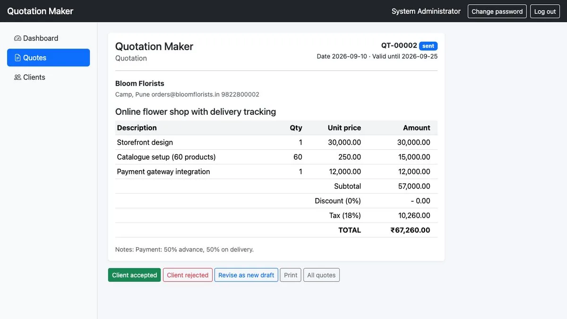Click the Qty column header
The height and width of the screenshot is (319, 567).
296,128
